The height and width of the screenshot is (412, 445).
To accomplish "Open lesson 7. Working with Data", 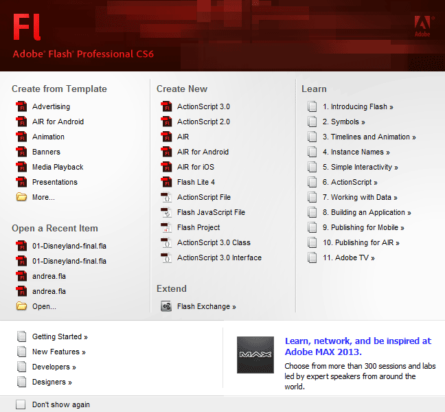I will pyautogui.click(x=360, y=197).
